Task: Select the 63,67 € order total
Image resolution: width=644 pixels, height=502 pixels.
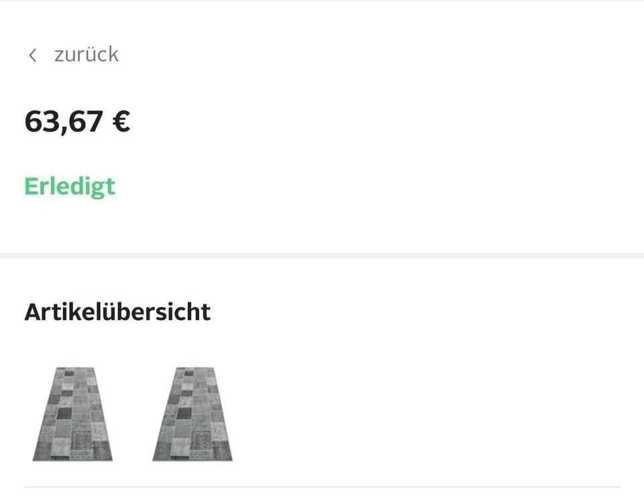Action: (77, 122)
